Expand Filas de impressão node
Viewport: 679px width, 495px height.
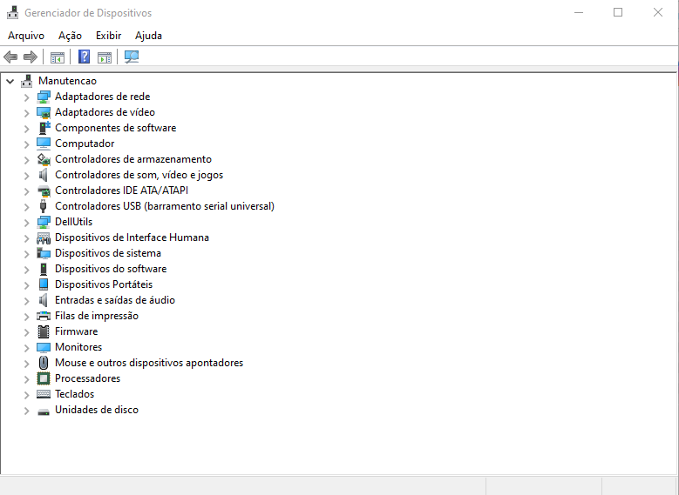[26, 317]
